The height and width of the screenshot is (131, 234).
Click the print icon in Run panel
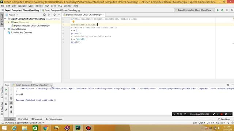point(11,107)
